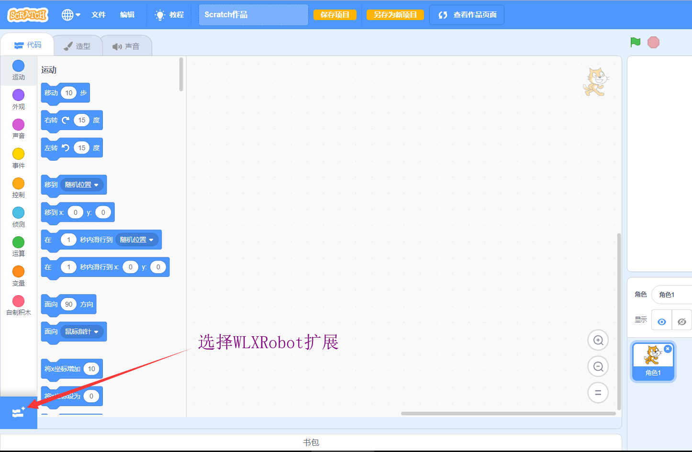Delete 角色1 sprite with x button
Viewport: 692px width, 452px height.
pos(668,349)
